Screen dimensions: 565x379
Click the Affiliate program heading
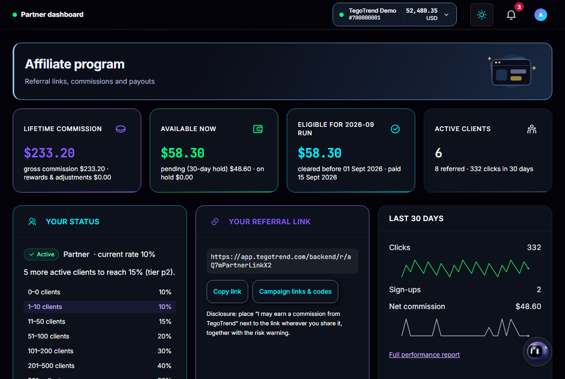[75, 64]
